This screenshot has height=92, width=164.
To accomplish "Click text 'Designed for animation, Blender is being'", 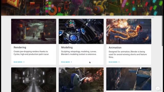I will (x=127, y=52).
